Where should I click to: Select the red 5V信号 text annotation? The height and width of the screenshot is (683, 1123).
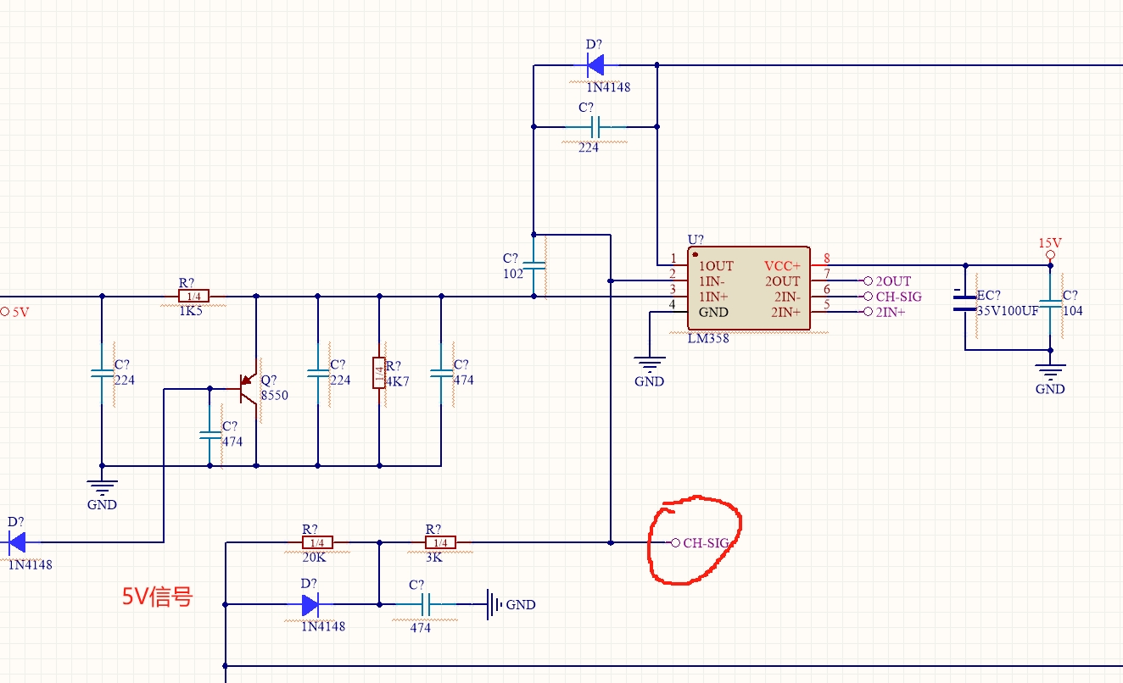[157, 597]
